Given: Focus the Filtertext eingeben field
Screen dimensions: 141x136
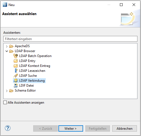Looking at the screenshot, I should point(70,39).
